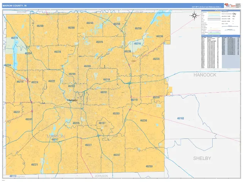The image size is (243, 182).
Task: Select ZIP code label 46214
Action: coord(20,82)
